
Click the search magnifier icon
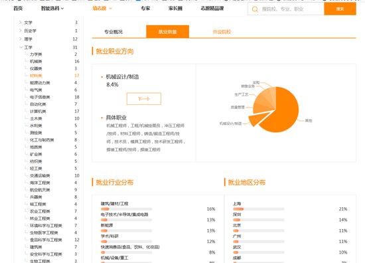(255, 9)
